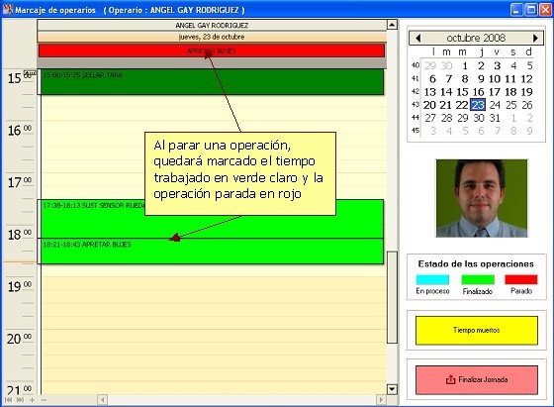
Task: Jump to first record navigation icon
Action: click(9, 400)
